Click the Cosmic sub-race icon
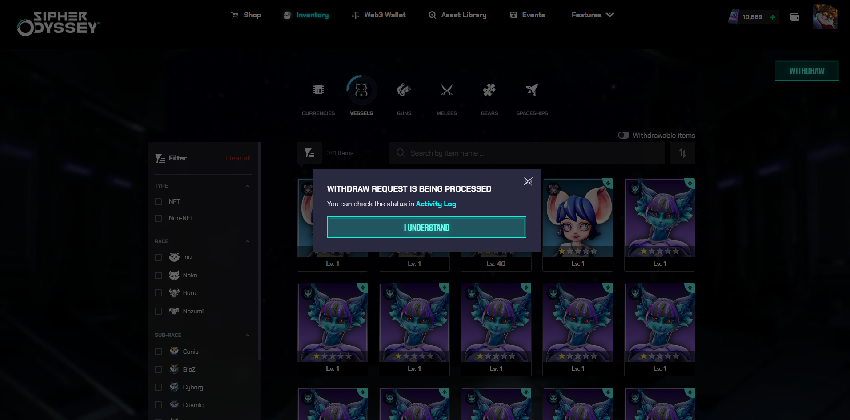This screenshot has width=850, height=420. [x=174, y=404]
